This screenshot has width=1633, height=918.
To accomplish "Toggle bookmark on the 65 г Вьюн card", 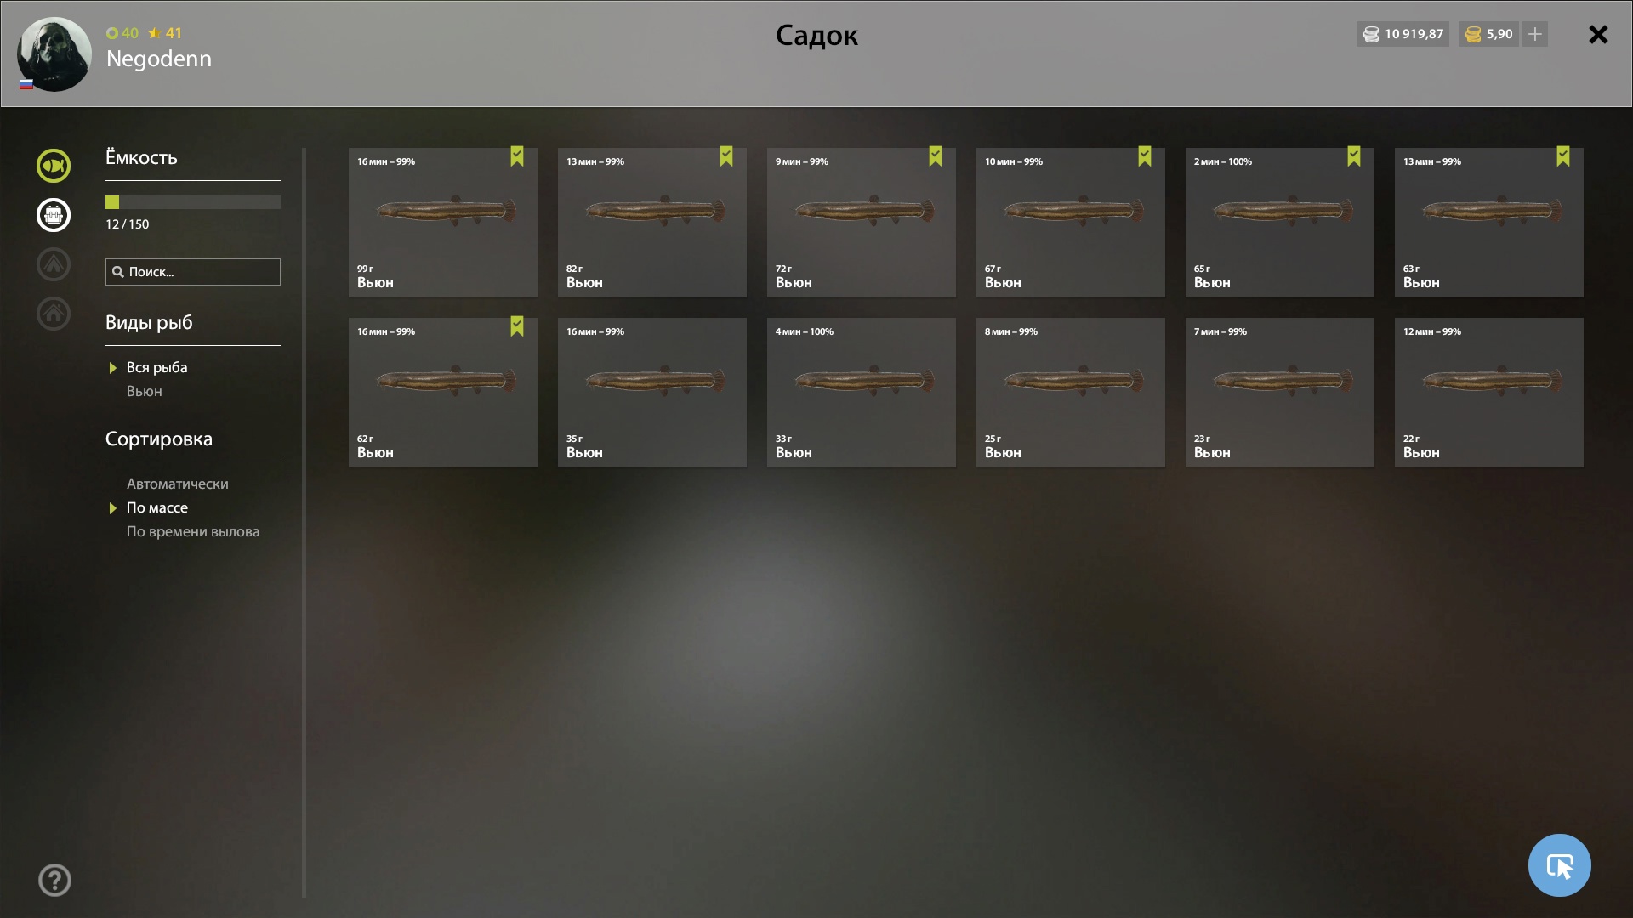I will (x=1354, y=156).
